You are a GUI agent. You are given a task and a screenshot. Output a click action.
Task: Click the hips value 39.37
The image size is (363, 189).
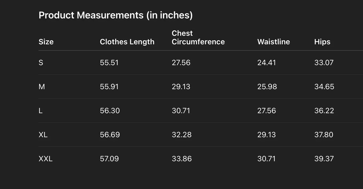324,159
